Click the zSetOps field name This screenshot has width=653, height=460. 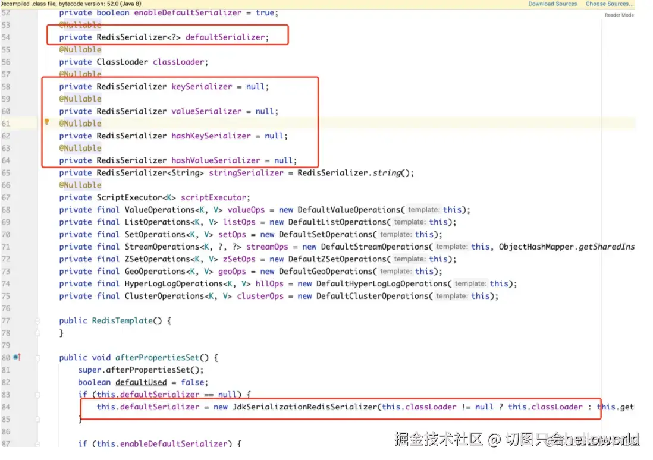[x=239, y=259]
